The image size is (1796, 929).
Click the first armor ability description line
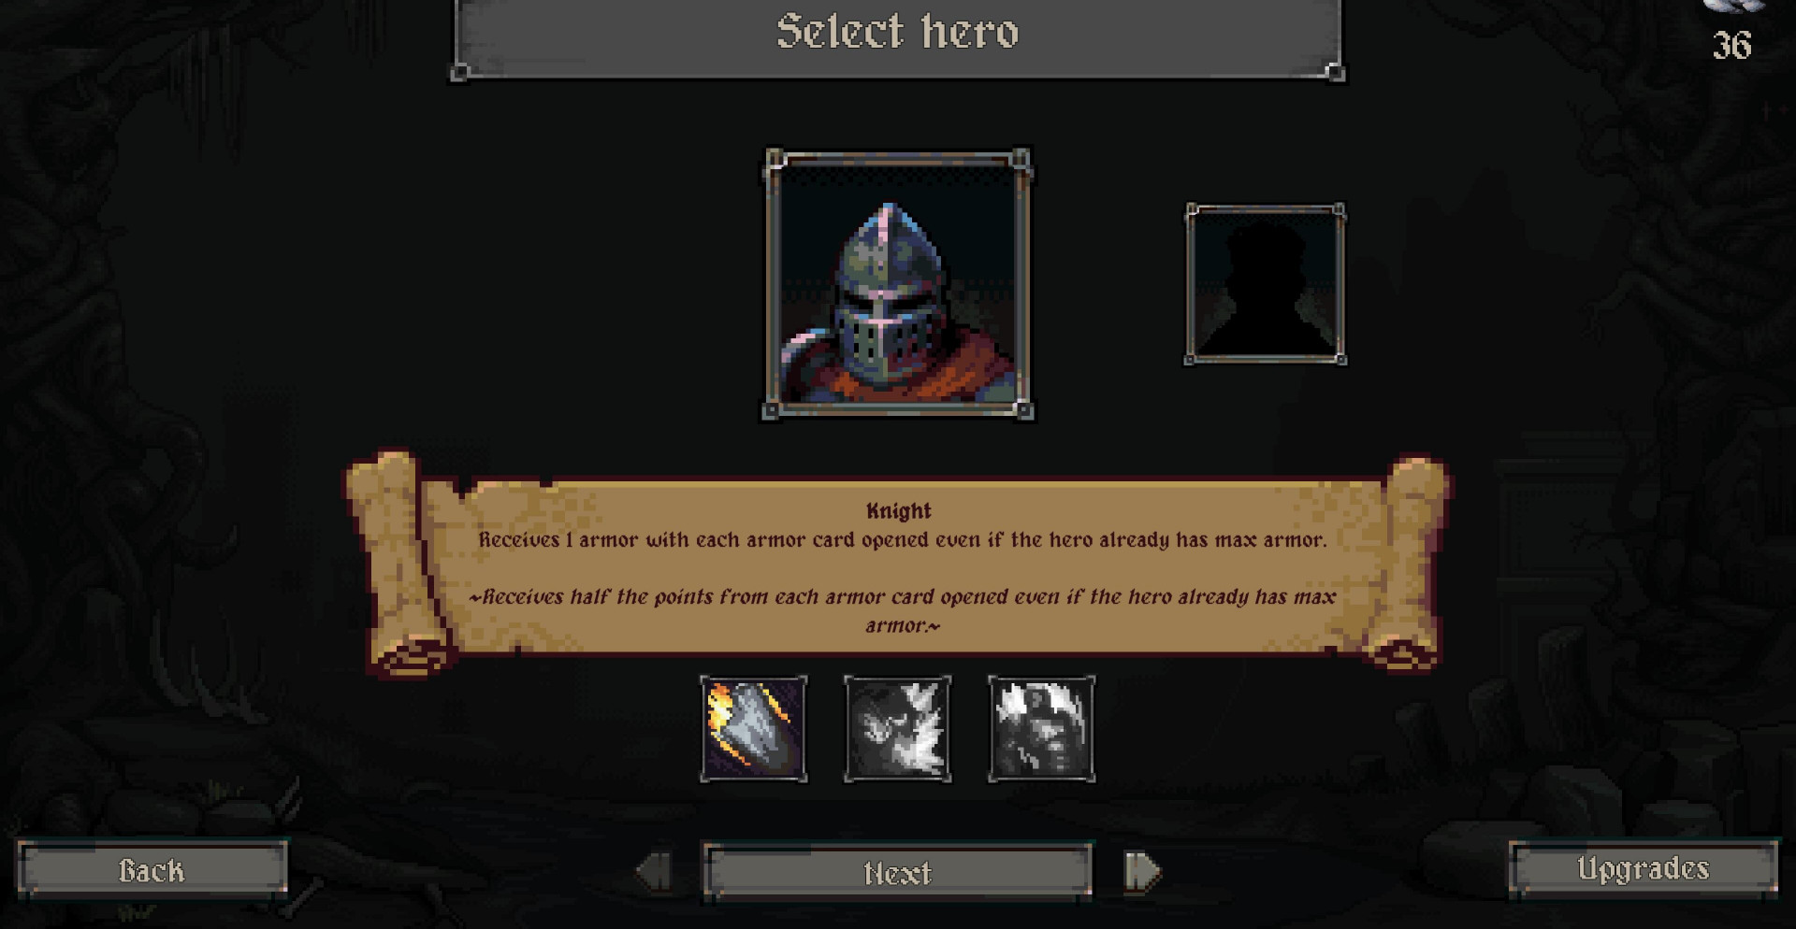pos(903,540)
